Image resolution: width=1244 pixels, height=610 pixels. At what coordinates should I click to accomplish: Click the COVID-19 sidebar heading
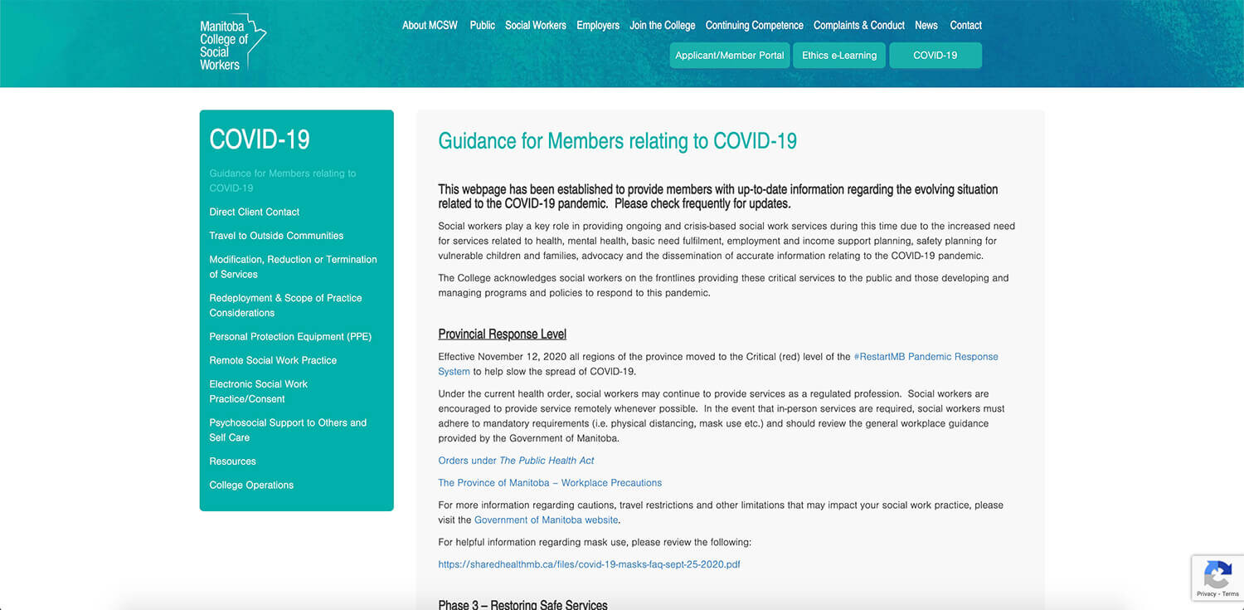point(260,139)
